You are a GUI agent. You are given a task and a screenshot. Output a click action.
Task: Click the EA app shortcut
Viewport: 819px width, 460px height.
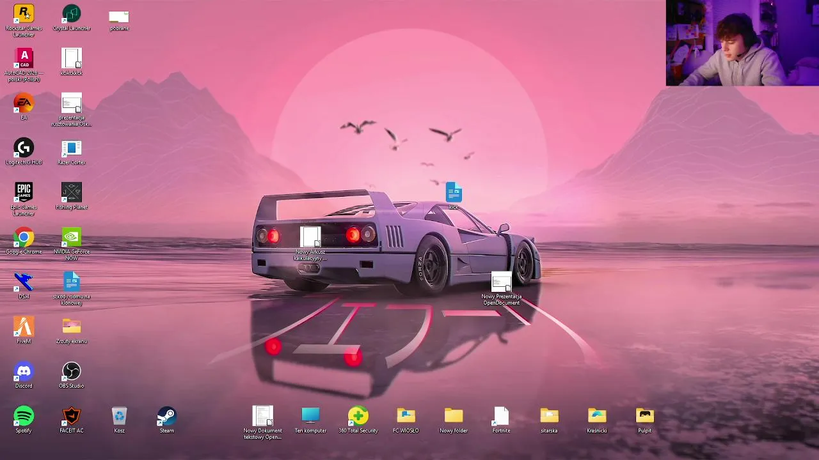pyautogui.click(x=24, y=107)
